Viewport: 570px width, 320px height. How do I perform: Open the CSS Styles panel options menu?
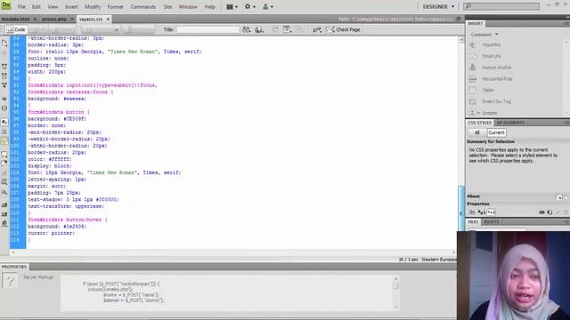tap(566, 123)
